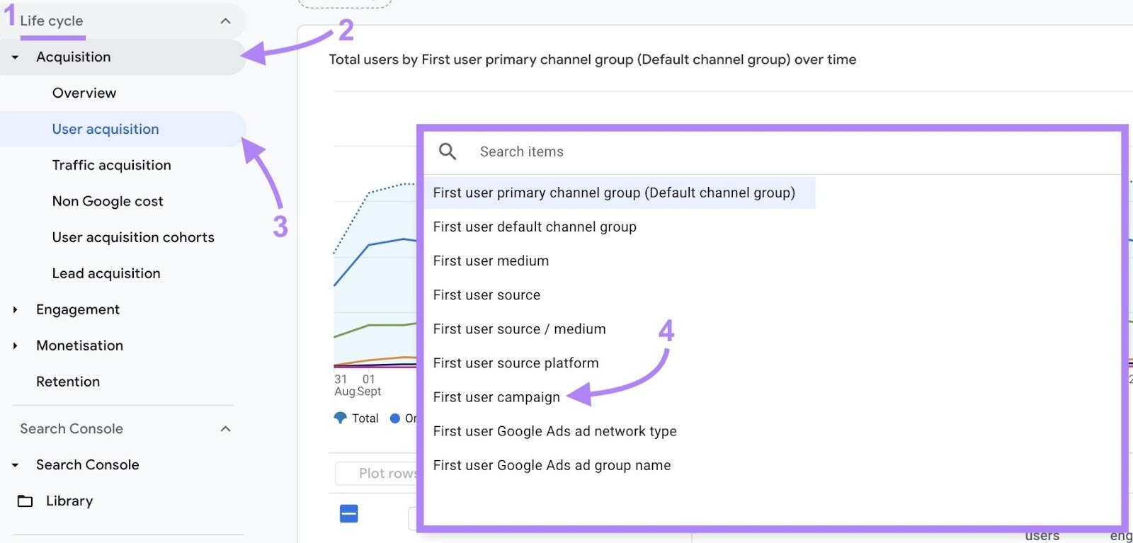The image size is (1133, 543).
Task: Choose First user medium from list
Action: coord(491,261)
